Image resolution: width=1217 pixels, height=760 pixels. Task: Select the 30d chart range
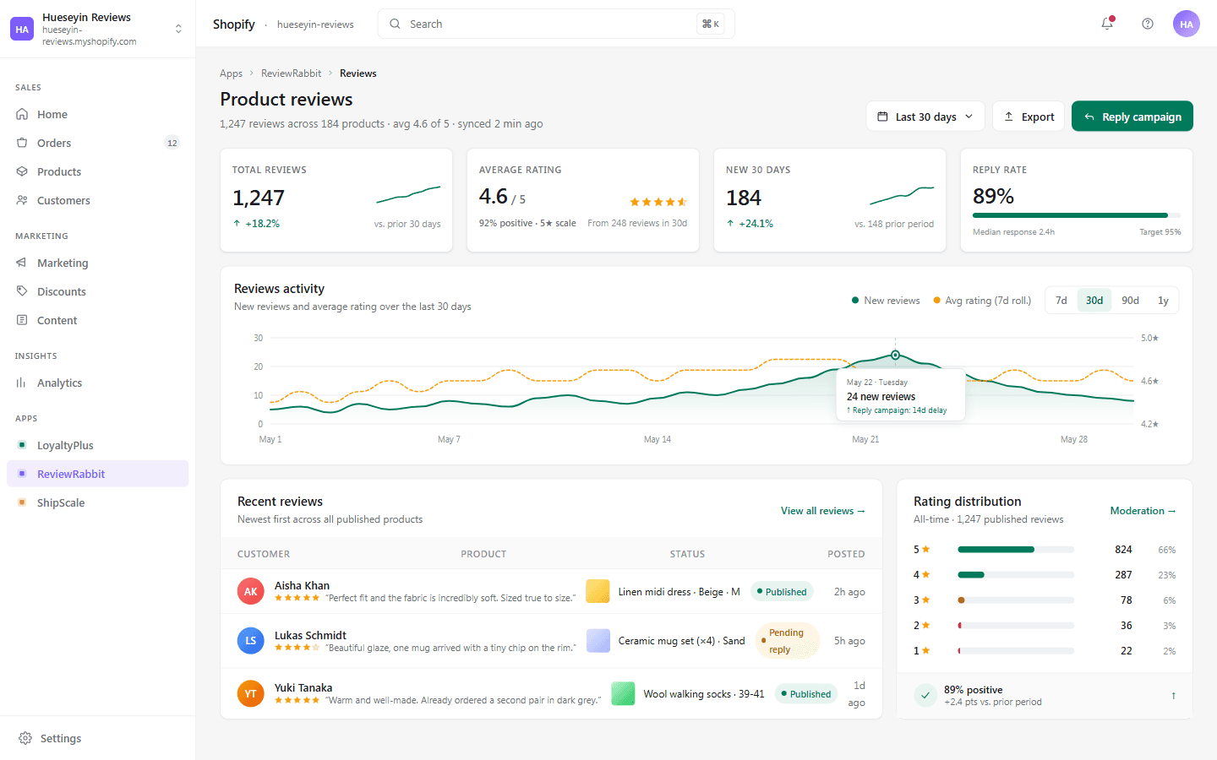coord(1094,301)
